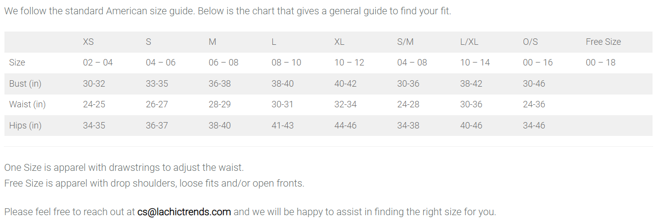Select the 44-46 hips cell for XL
The image size is (654, 224).
[x=345, y=126]
